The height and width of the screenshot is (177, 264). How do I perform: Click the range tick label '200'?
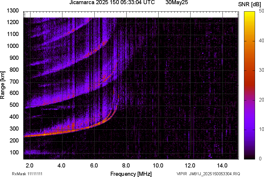pos(14,140)
